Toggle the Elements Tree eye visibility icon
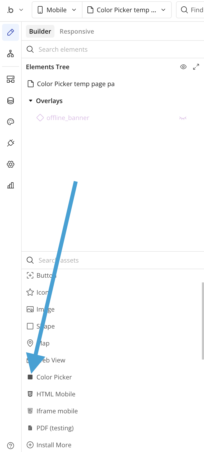204x452 pixels. coord(183,67)
